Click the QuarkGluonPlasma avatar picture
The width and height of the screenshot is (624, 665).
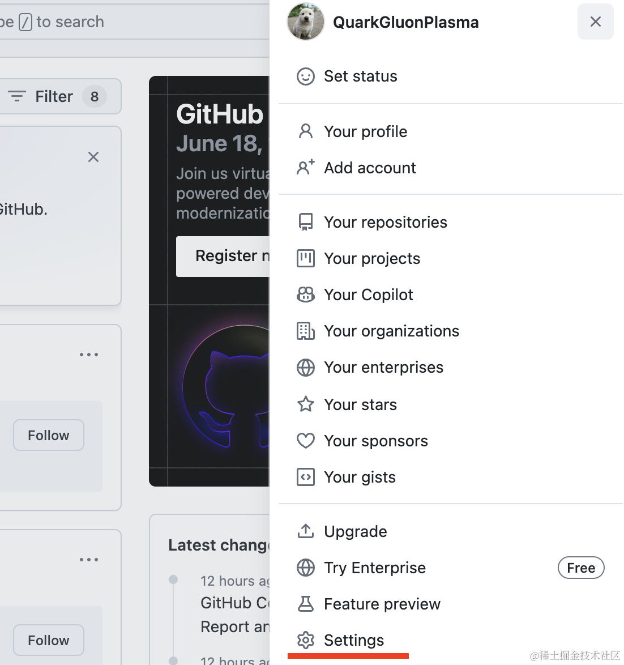306,22
